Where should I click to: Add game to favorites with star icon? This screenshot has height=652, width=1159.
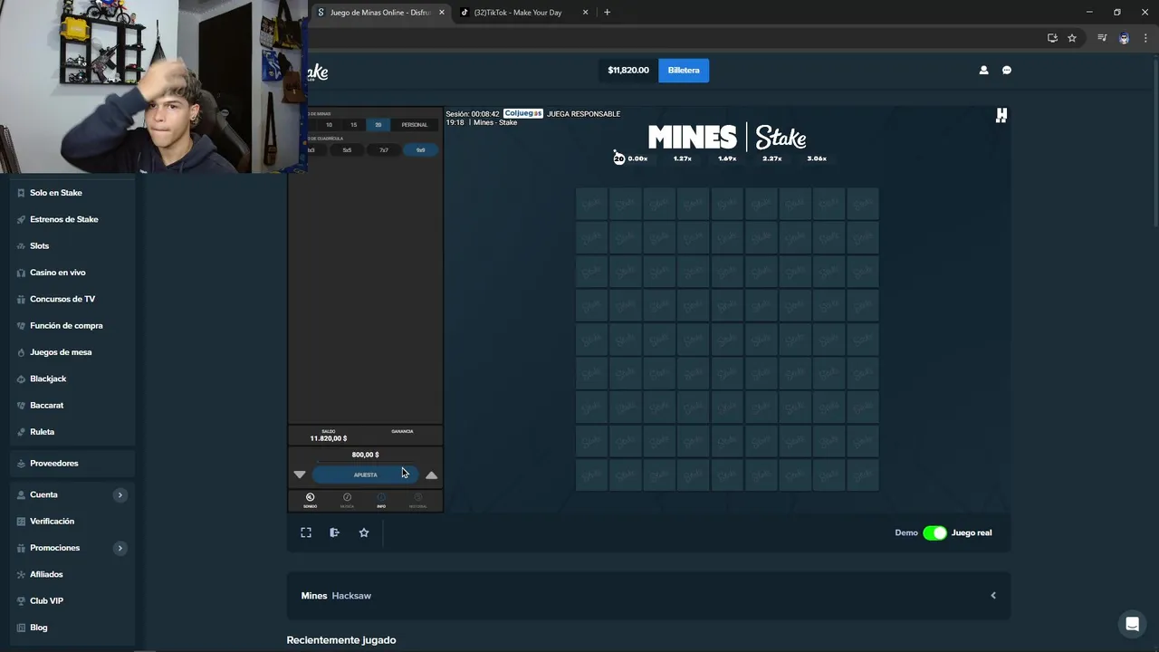click(x=364, y=532)
